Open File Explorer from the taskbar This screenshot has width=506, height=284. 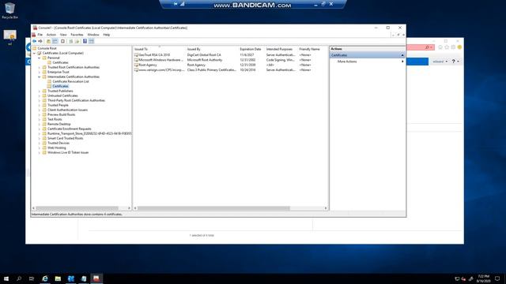click(58, 278)
